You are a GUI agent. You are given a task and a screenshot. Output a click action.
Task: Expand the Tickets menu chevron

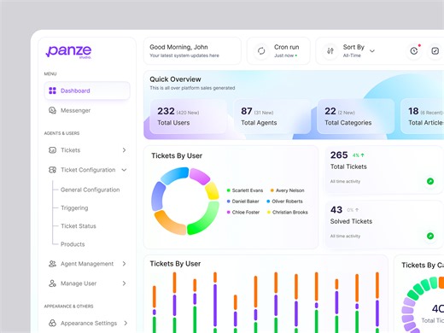click(124, 150)
